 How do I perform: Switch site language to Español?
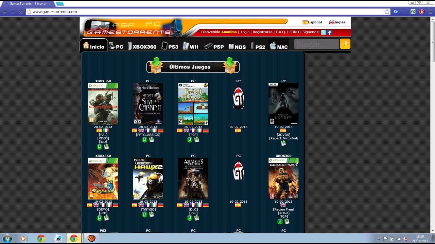312,22
